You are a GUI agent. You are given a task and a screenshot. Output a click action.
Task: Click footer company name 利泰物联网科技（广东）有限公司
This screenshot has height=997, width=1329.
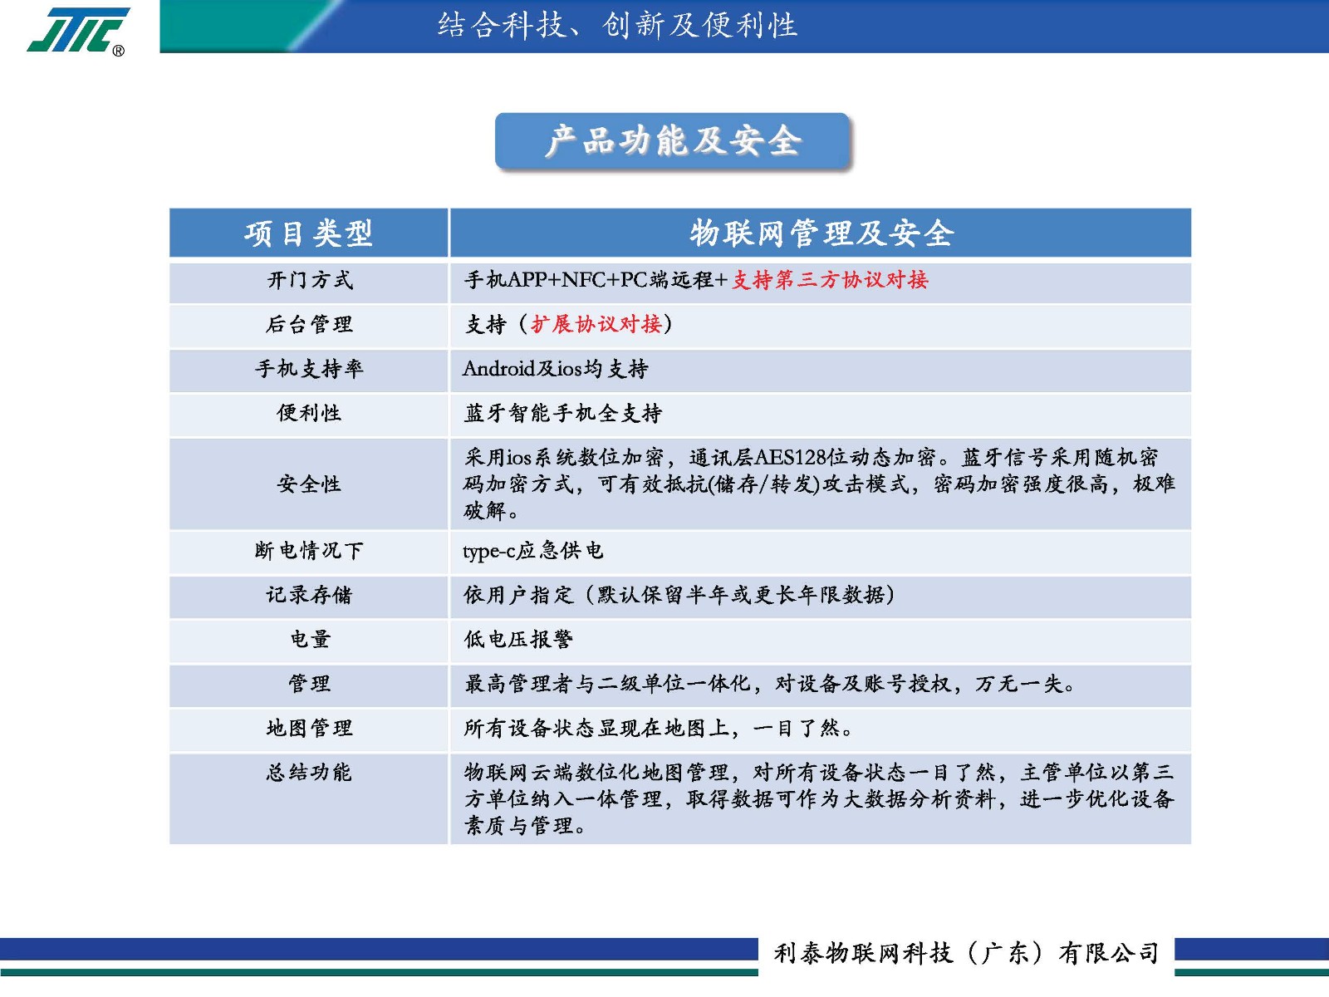966,953
